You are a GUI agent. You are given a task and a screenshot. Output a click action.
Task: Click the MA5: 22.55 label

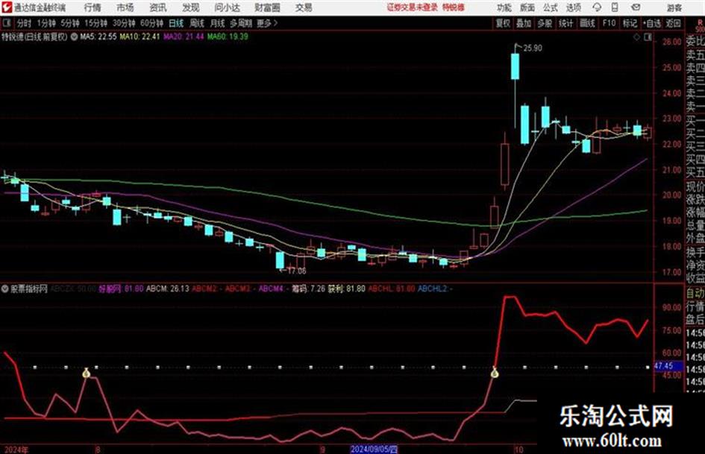click(x=98, y=37)
